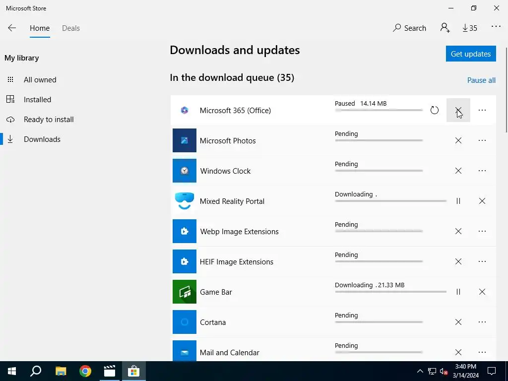Click the Cortana app name
The width and height of the screenshot is (508, 381).
[212, 322]
